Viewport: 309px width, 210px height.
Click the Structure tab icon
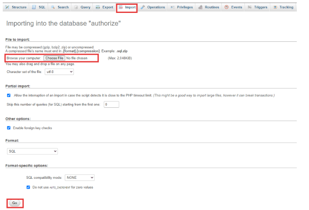[x=7, y=7]
